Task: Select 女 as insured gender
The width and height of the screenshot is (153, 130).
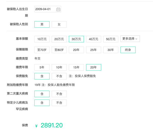Action: (x=59, y=24)
